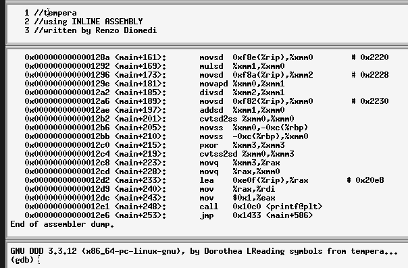Select jmp instruction at main+253

pos(169,215)
